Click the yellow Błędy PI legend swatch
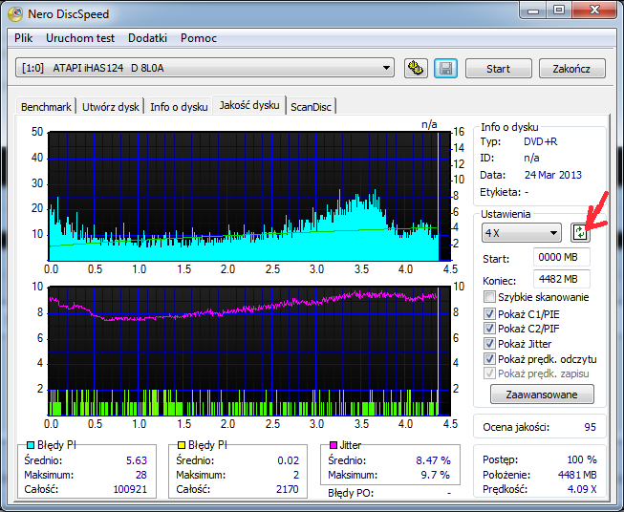 tap(182, 445)
